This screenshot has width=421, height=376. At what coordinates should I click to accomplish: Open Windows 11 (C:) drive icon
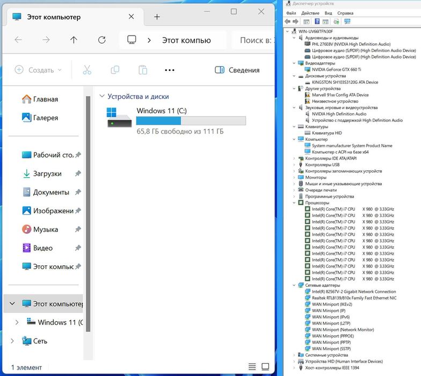click(119, 117)
